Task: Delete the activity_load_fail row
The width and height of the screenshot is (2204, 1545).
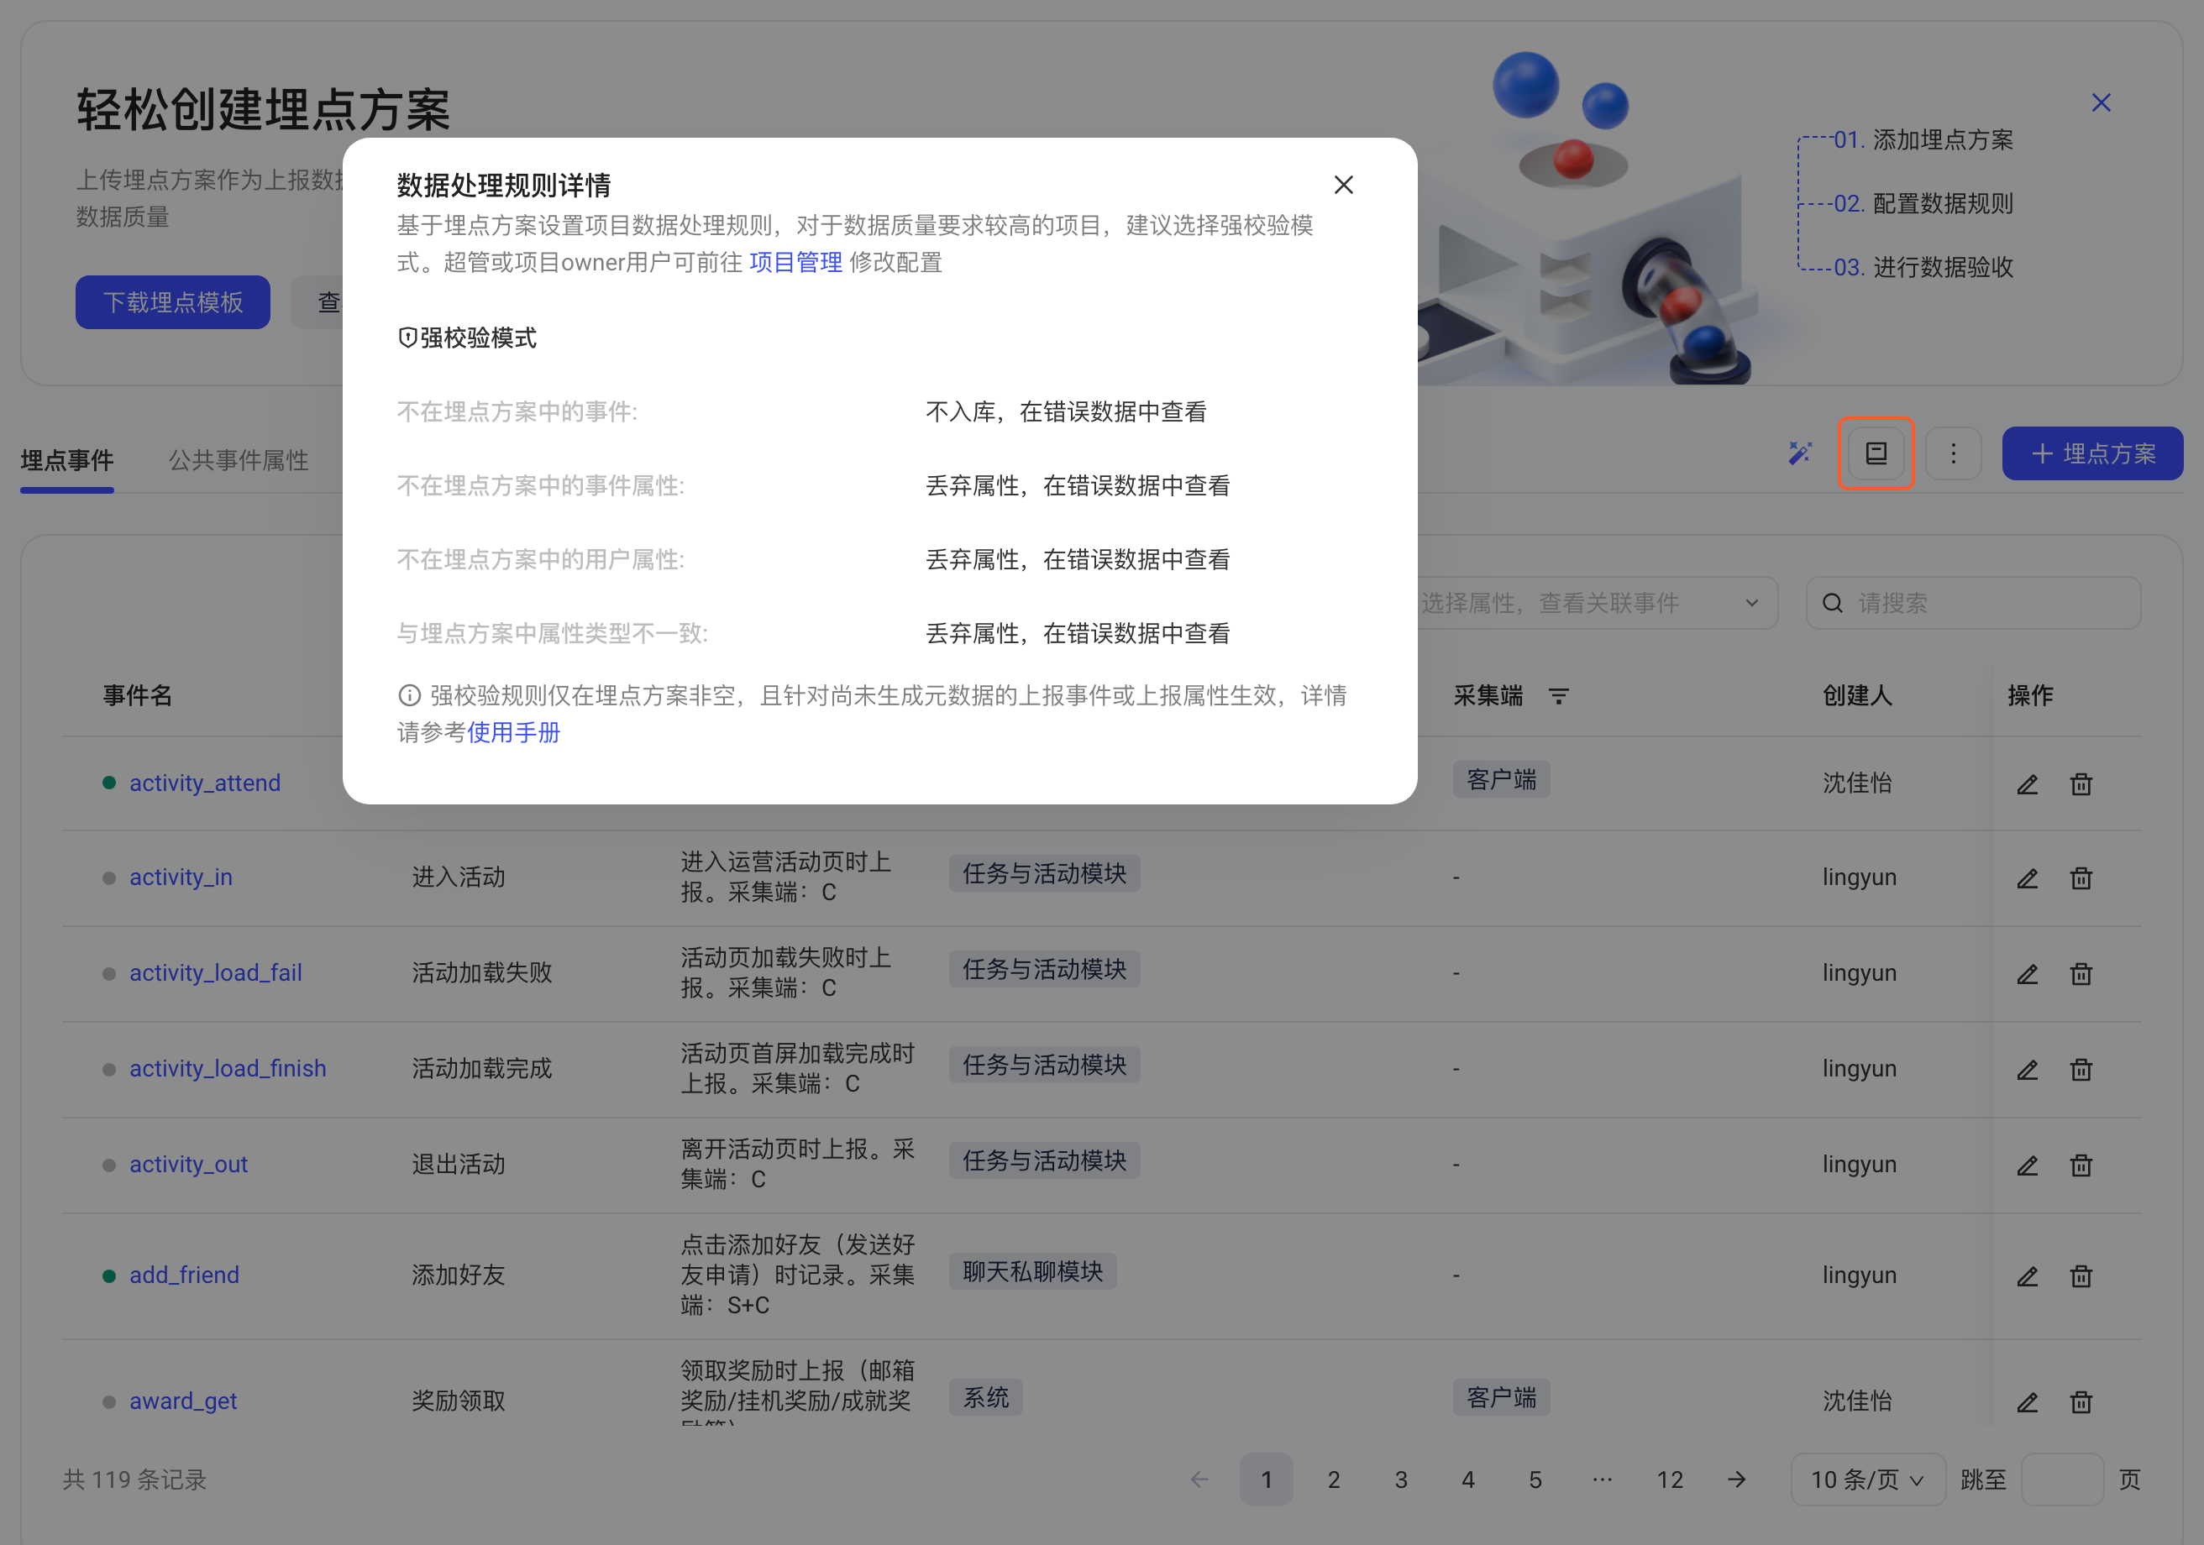Action: 2081,974
